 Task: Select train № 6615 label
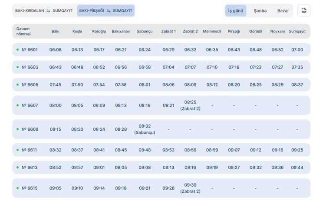[x=30, y=188]
